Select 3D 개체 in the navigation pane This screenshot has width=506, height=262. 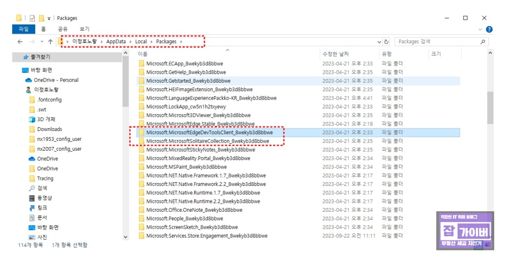pyautogui.click(x=46, y=119)
